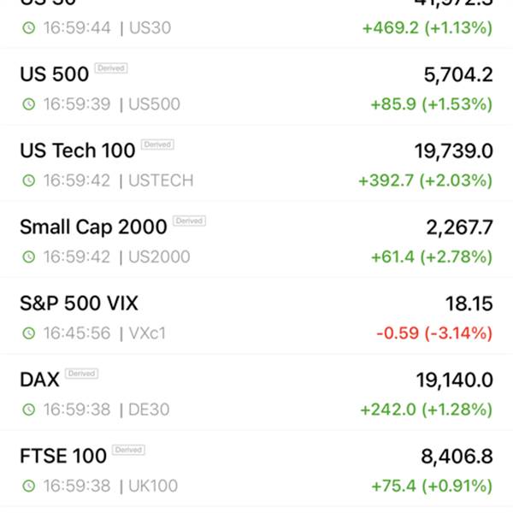513x513 pixels.
Task: Tap the Derived badge next to US 500
Action: click(111, 68)
